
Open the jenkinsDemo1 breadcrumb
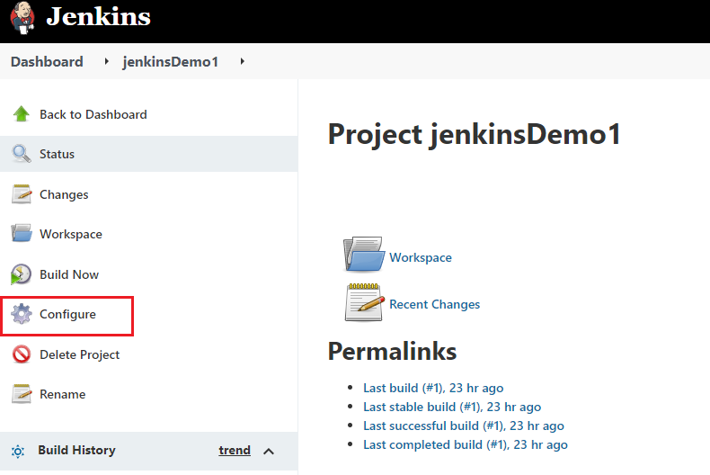pyautogui.click(x=170, y=62)
